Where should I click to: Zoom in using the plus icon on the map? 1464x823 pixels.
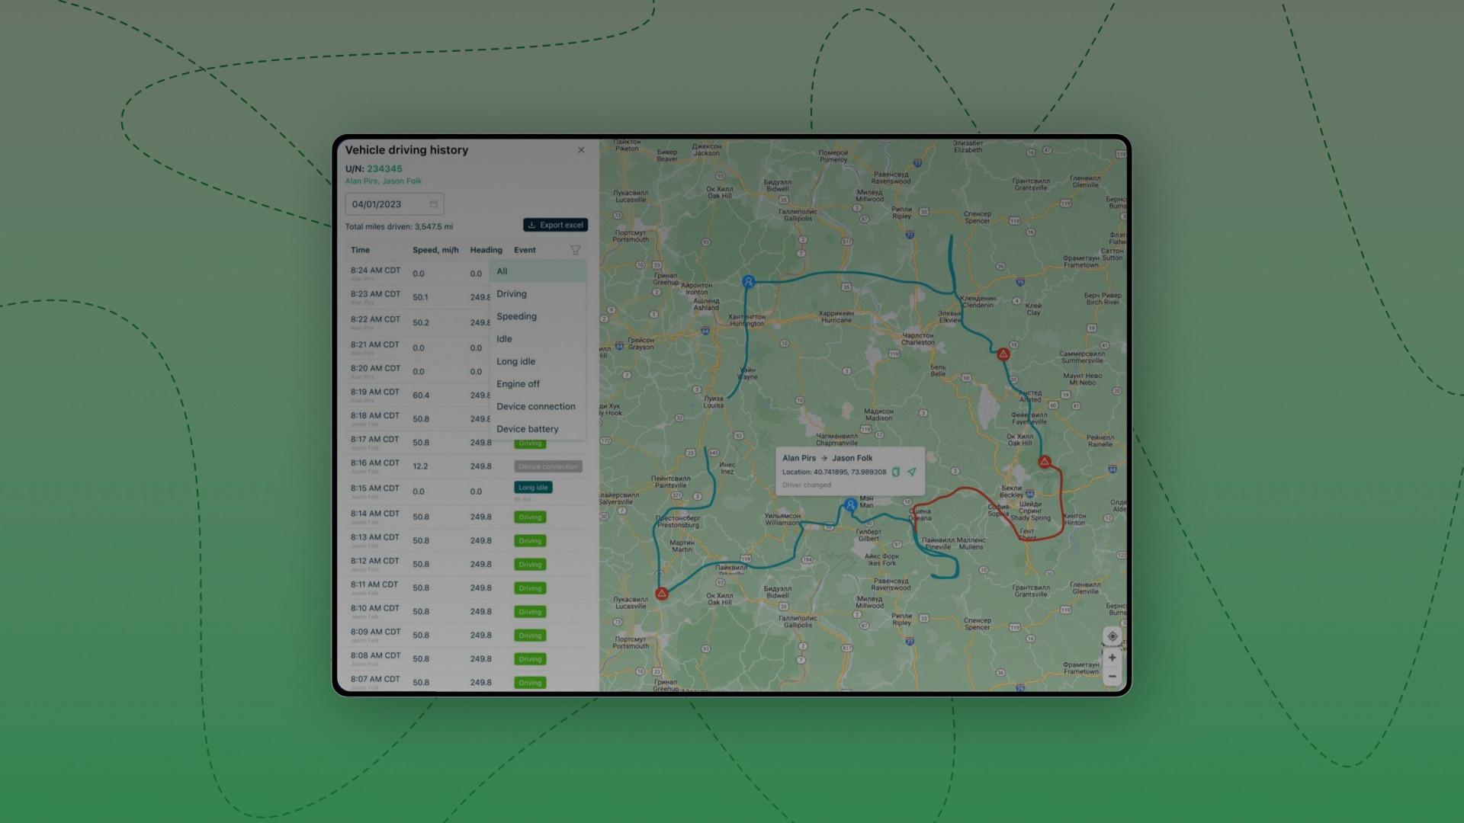click(1112, 658)
